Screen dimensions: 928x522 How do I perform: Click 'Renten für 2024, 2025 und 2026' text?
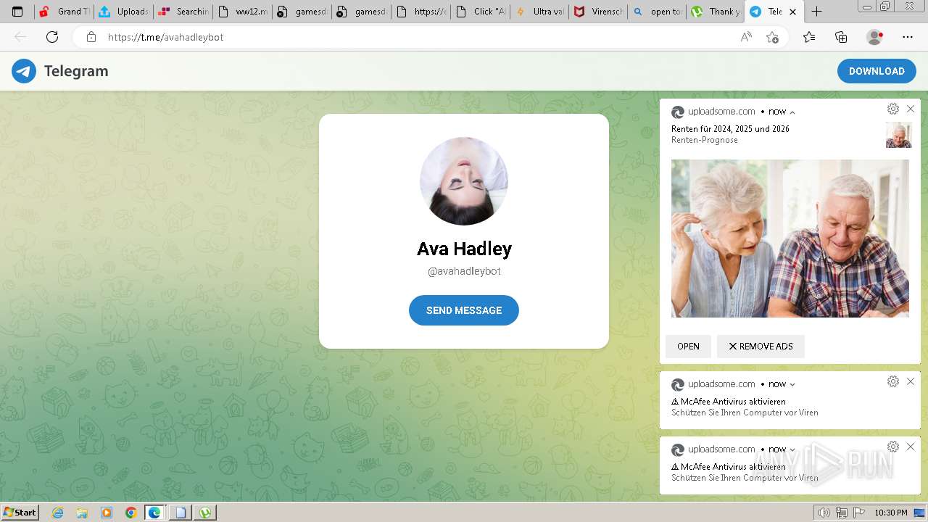tap(730, 129)
